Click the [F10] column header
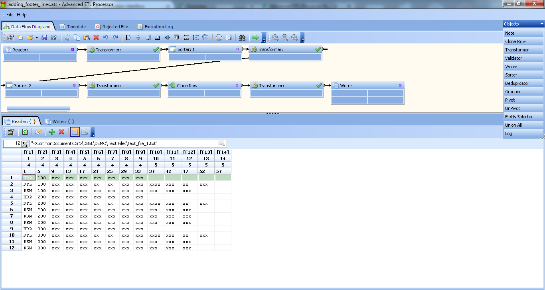This screenshot has height=290, width=545. (x=156, y=152)
